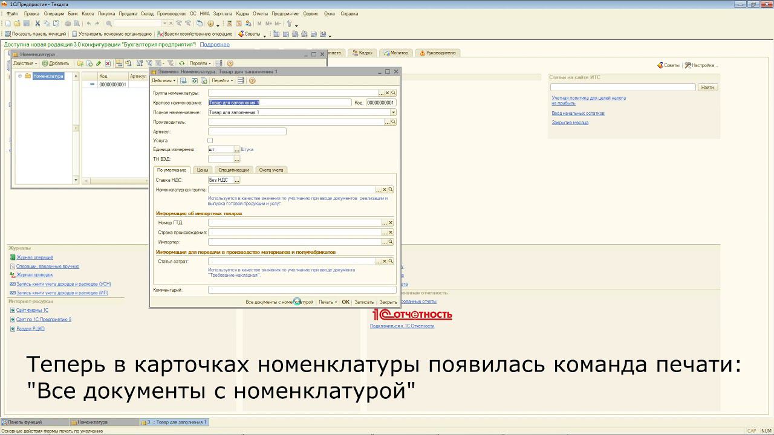Click the Print icon in main toolbar
The width and height of the screenshot is (774, 435).
pyautogui.click(x=68, y=24)
